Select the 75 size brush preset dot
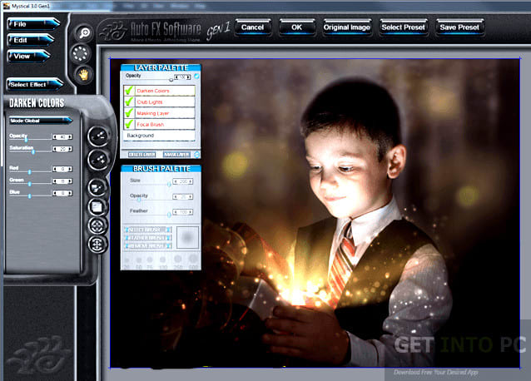The height and width of the screenshot is (381, 531). [150, 260]
